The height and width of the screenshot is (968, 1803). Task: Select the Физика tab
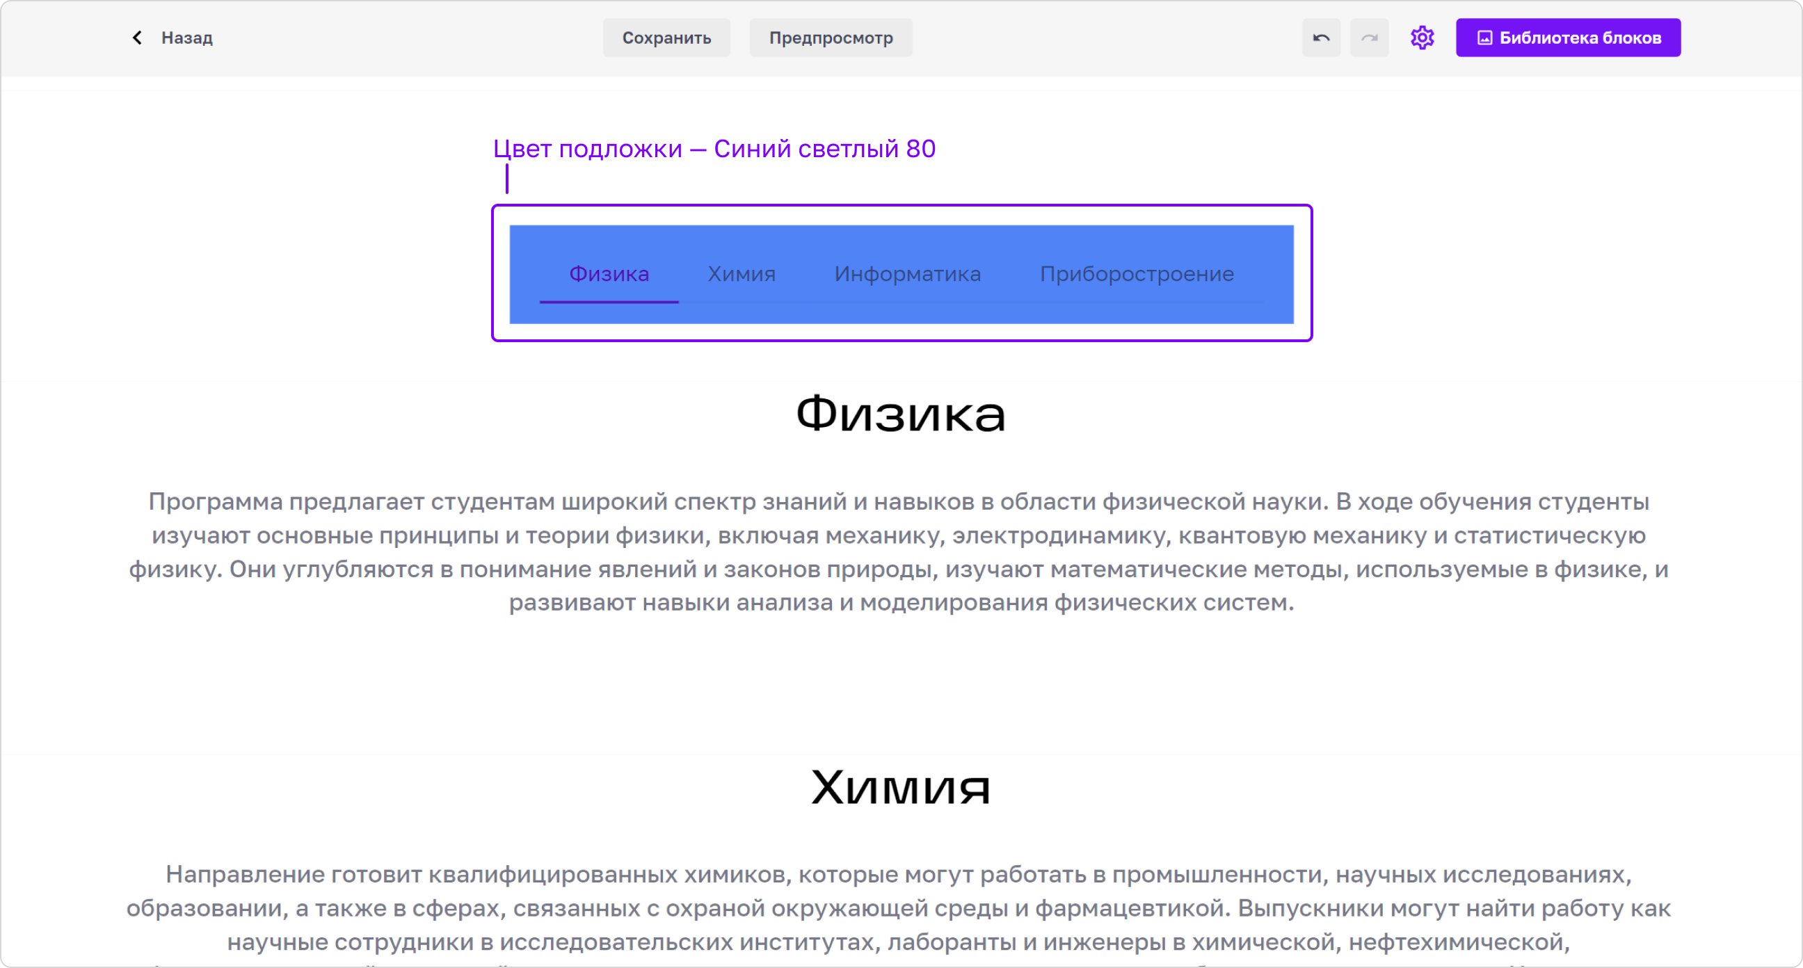click(609, 275)
